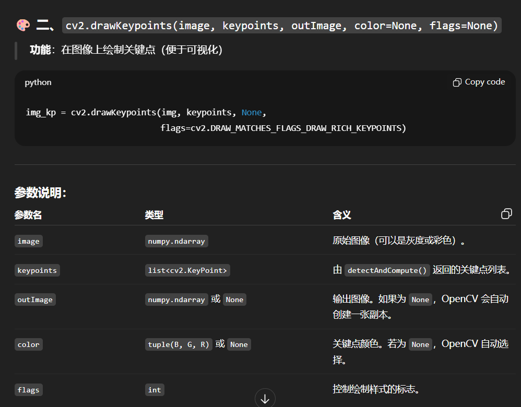Select the 参数名 column header
Image resolution: width=521 pixels, height=407 pixels.
point(28,215)
